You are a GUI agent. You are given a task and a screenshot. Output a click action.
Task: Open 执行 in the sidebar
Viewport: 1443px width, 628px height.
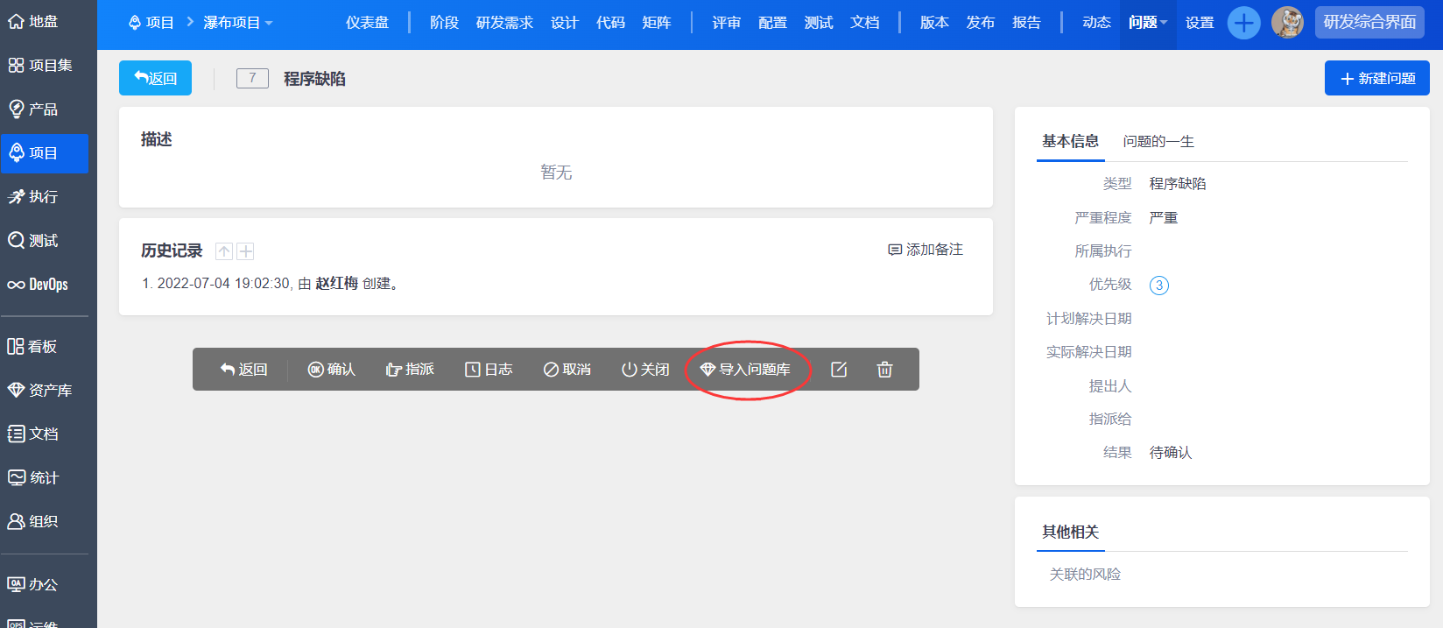tap(33, 197)
